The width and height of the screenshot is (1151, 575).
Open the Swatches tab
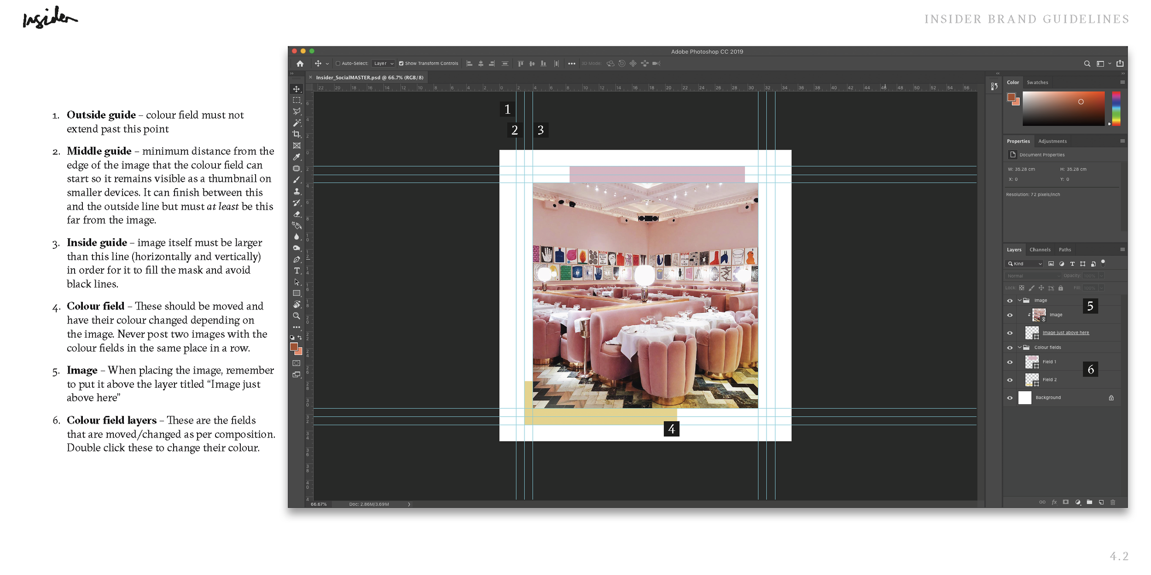coord(1037,82)
